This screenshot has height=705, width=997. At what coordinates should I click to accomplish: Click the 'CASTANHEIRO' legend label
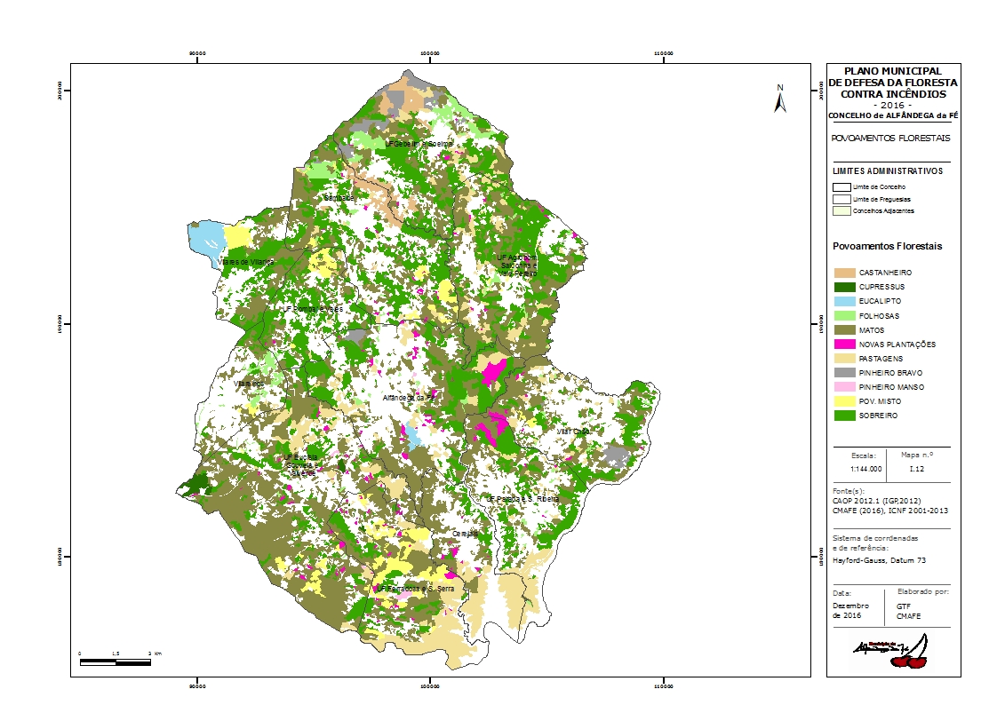(885, 273)
